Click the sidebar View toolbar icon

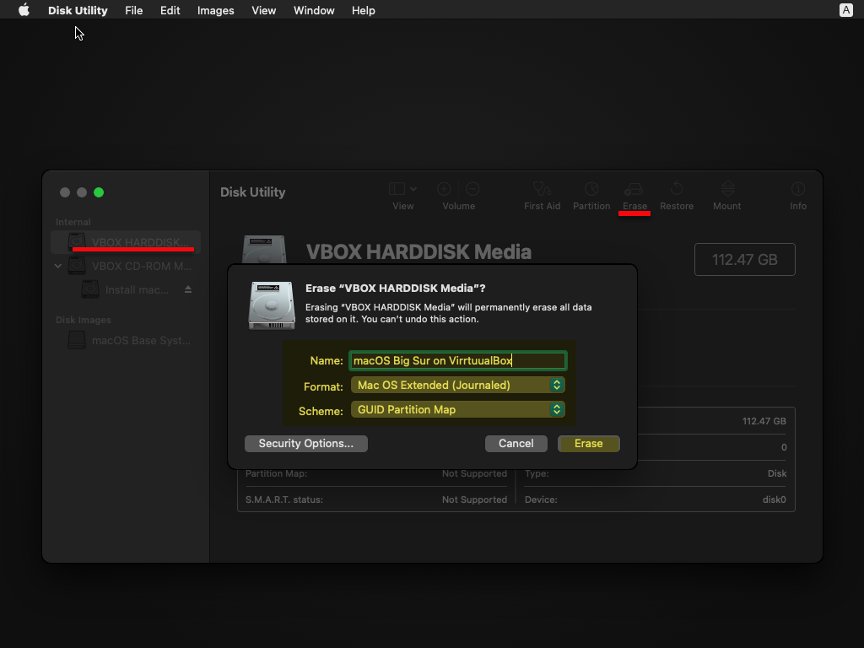(397, 189)
